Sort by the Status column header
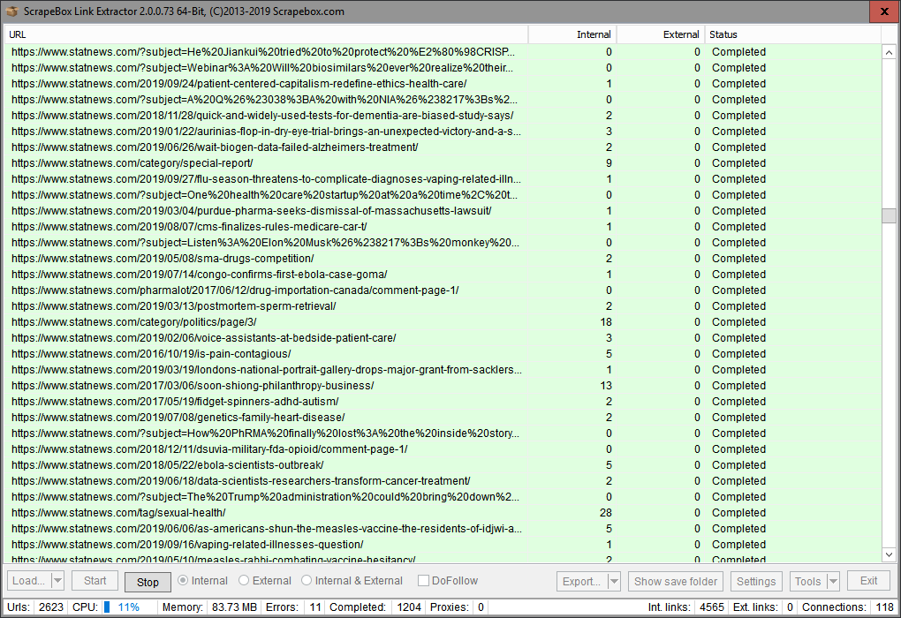This screenshot has height=618, width=901. [x=793, y=34]
